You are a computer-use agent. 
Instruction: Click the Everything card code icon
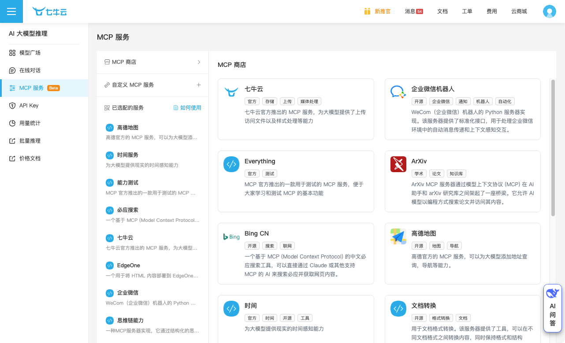231,164
